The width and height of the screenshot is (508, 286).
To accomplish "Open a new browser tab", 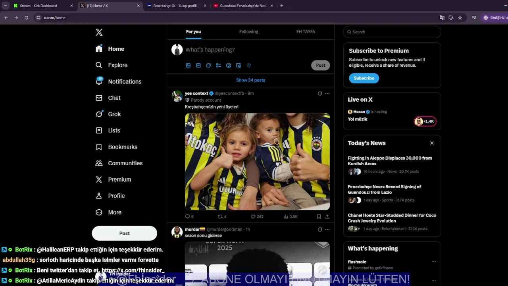I will coord(282,6).
